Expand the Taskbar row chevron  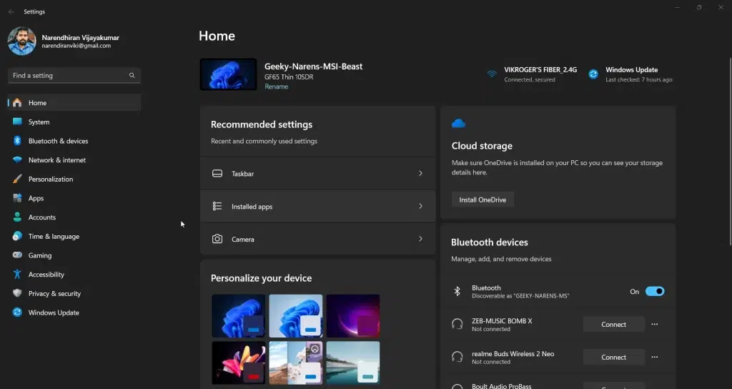420,173
